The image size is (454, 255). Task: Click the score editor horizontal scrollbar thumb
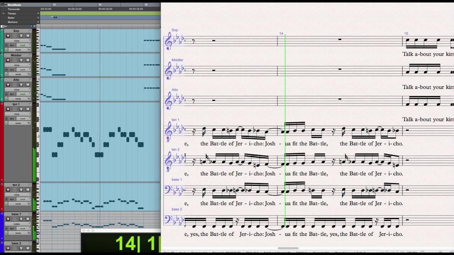tap(288, 248)
